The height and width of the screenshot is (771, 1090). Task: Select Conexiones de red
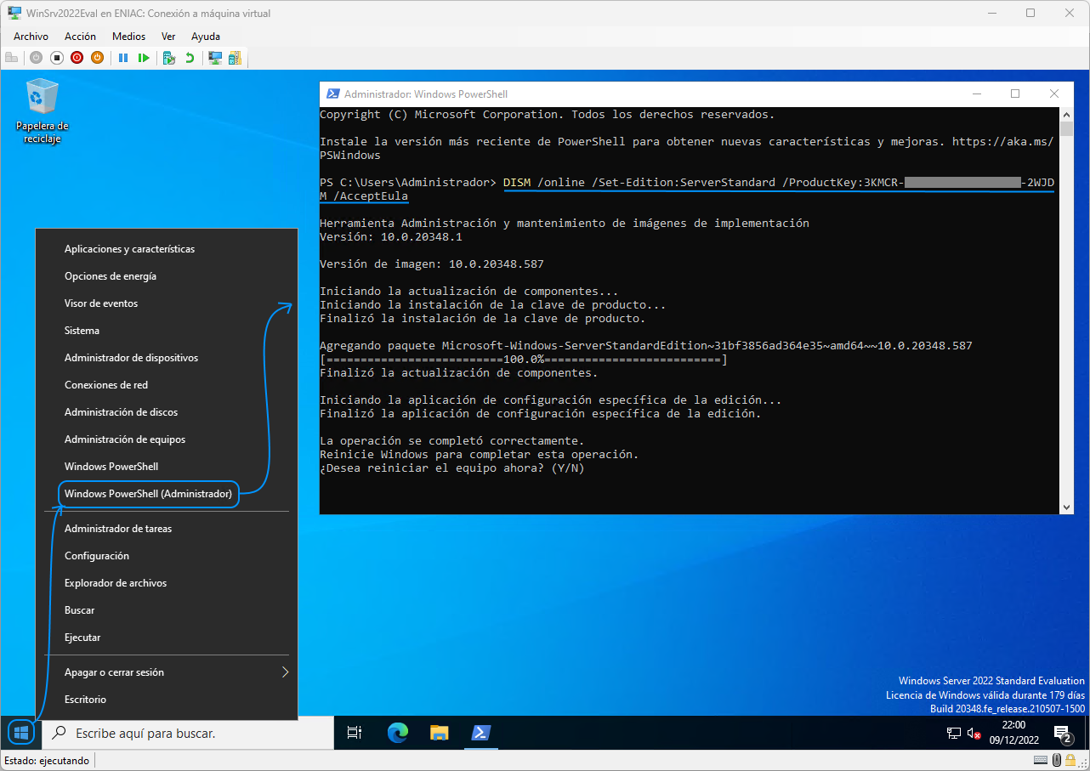pyautogui.click(x=167, y=385)
